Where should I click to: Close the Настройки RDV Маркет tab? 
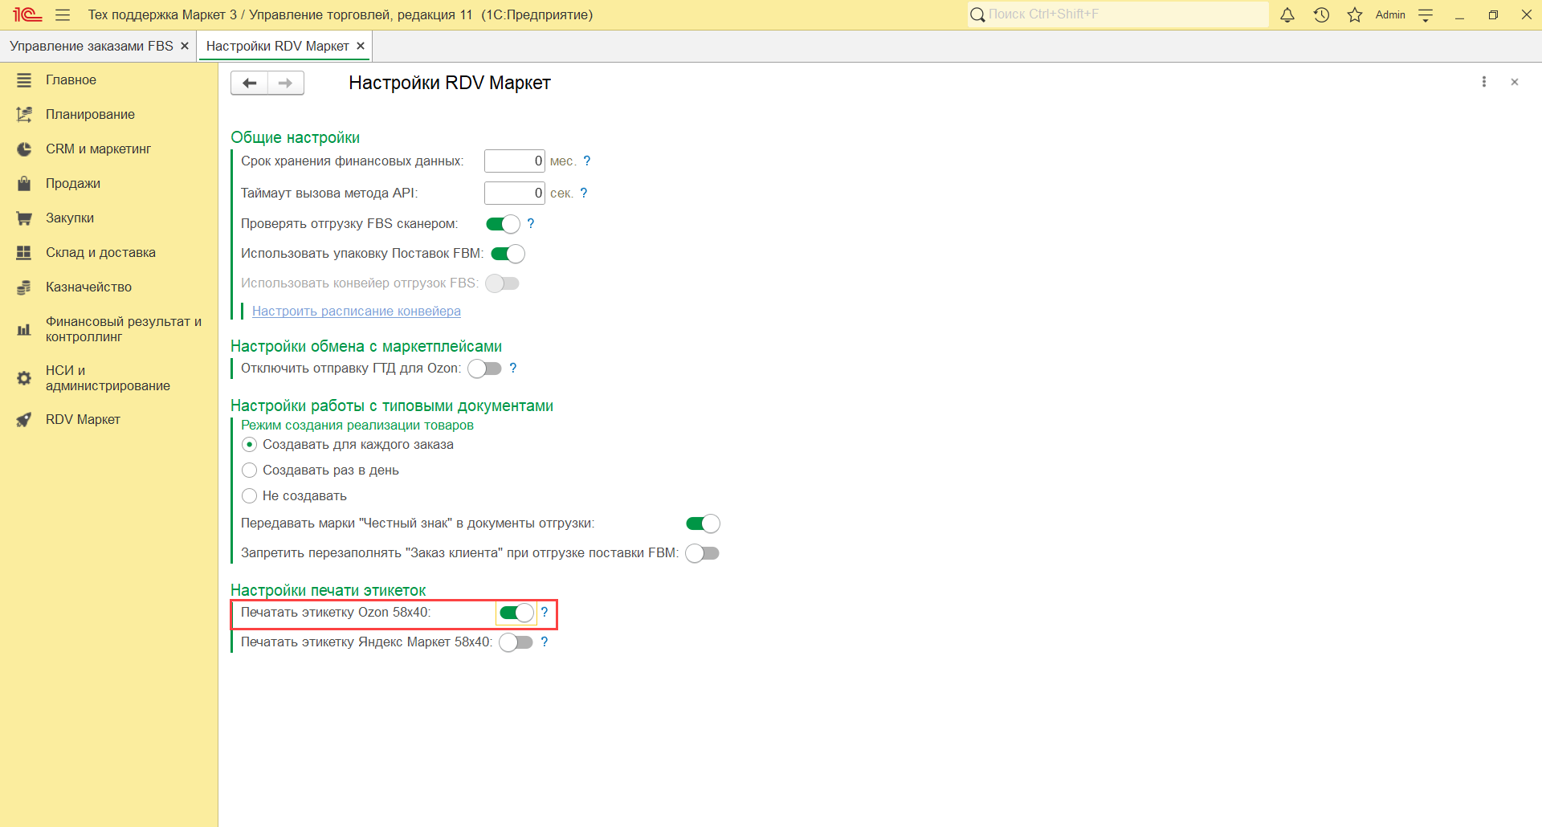(x=361, y=46)
